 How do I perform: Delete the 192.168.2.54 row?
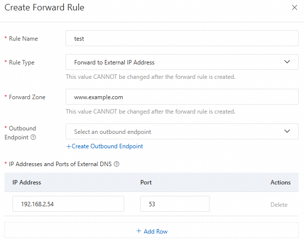(x=279, y=204)
